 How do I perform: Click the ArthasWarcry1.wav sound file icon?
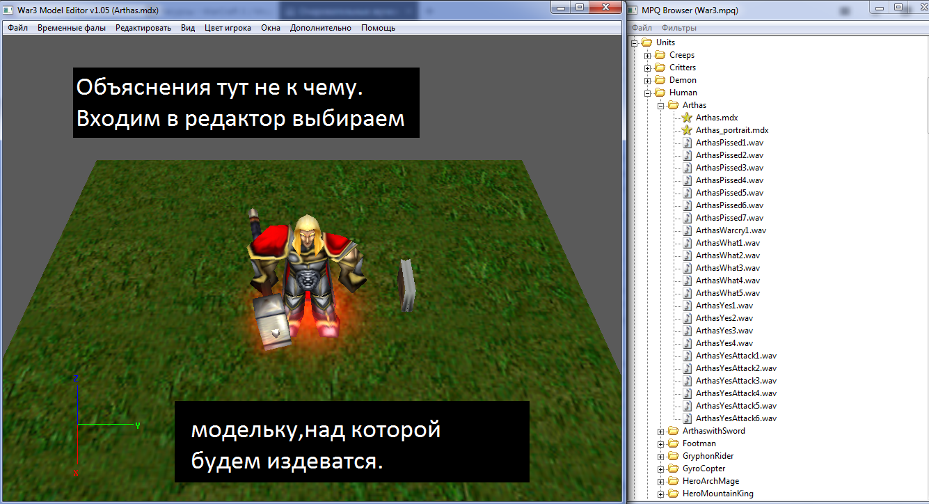(687, 230)
